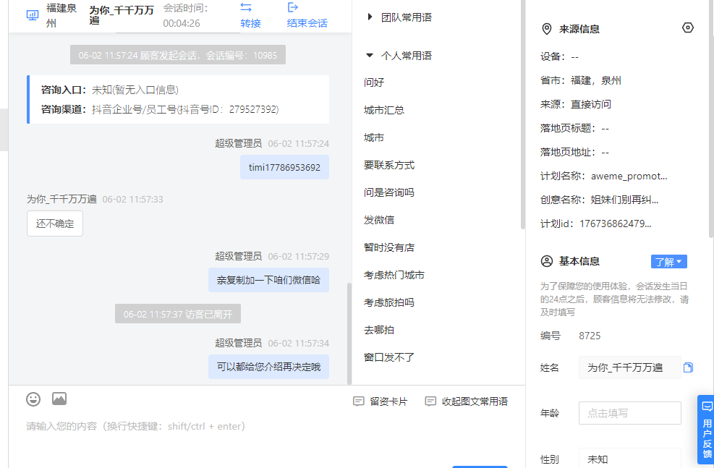The width and height of the screenshot is (714, 468).
Task: Click the 为你_千千万万遍 name in chat header
Action: tap(122, 15)
